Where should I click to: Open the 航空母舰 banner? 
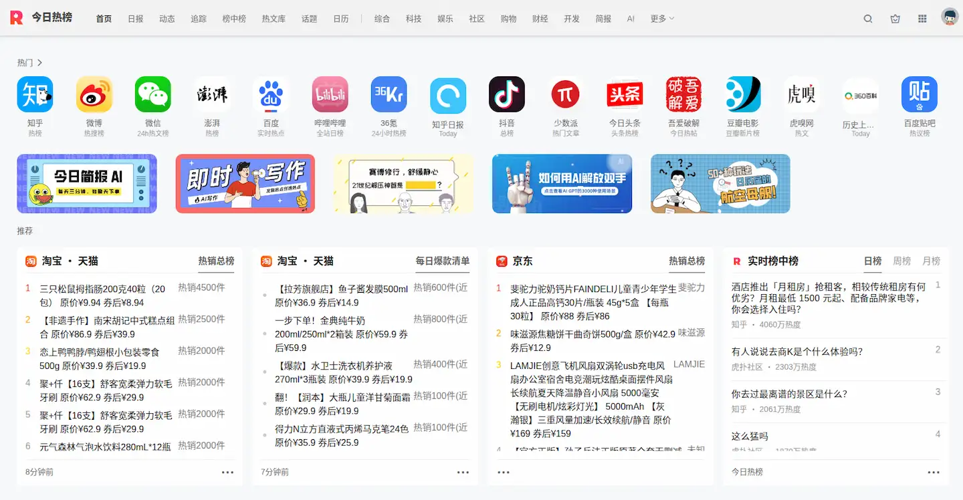pyautogui.click(x=721, y=184)
